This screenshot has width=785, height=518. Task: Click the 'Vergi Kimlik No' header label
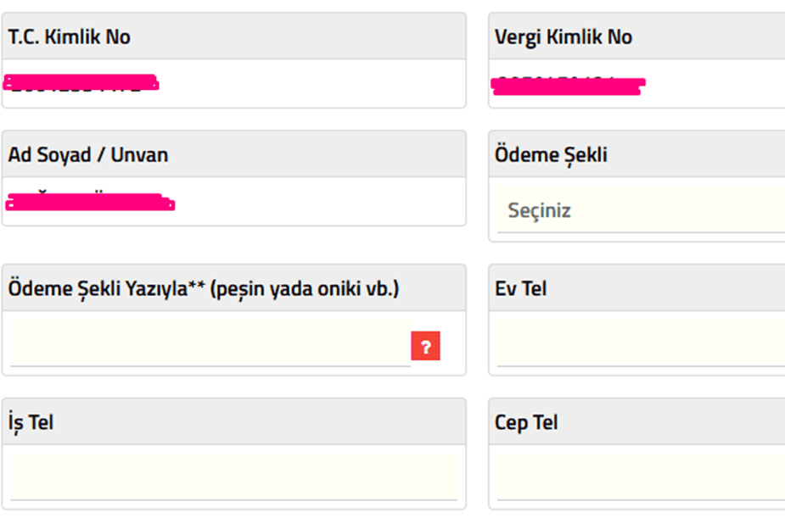[x=564, y=37]
